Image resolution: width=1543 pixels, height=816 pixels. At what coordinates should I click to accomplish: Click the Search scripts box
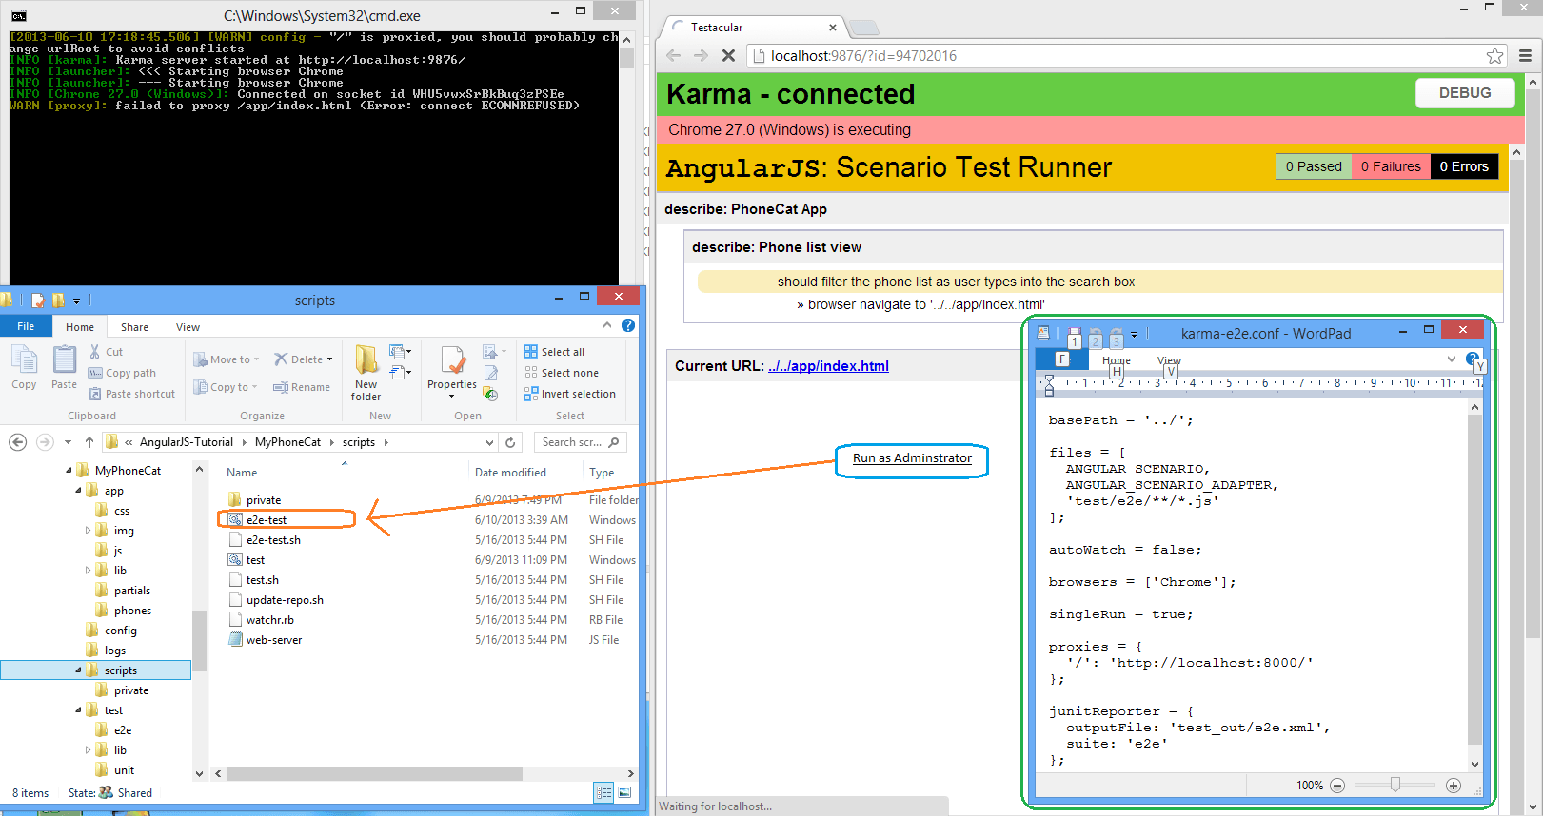[581, 442]
